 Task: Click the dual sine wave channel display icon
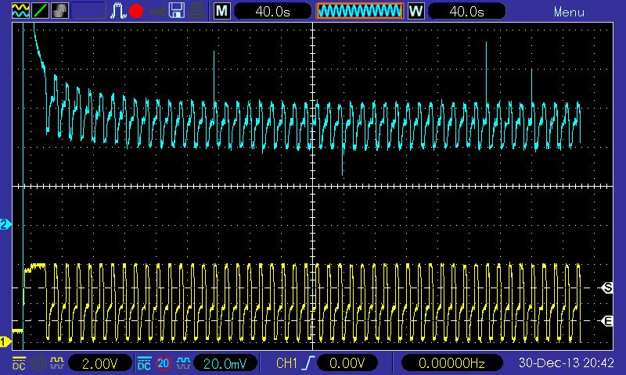point(20,10)
